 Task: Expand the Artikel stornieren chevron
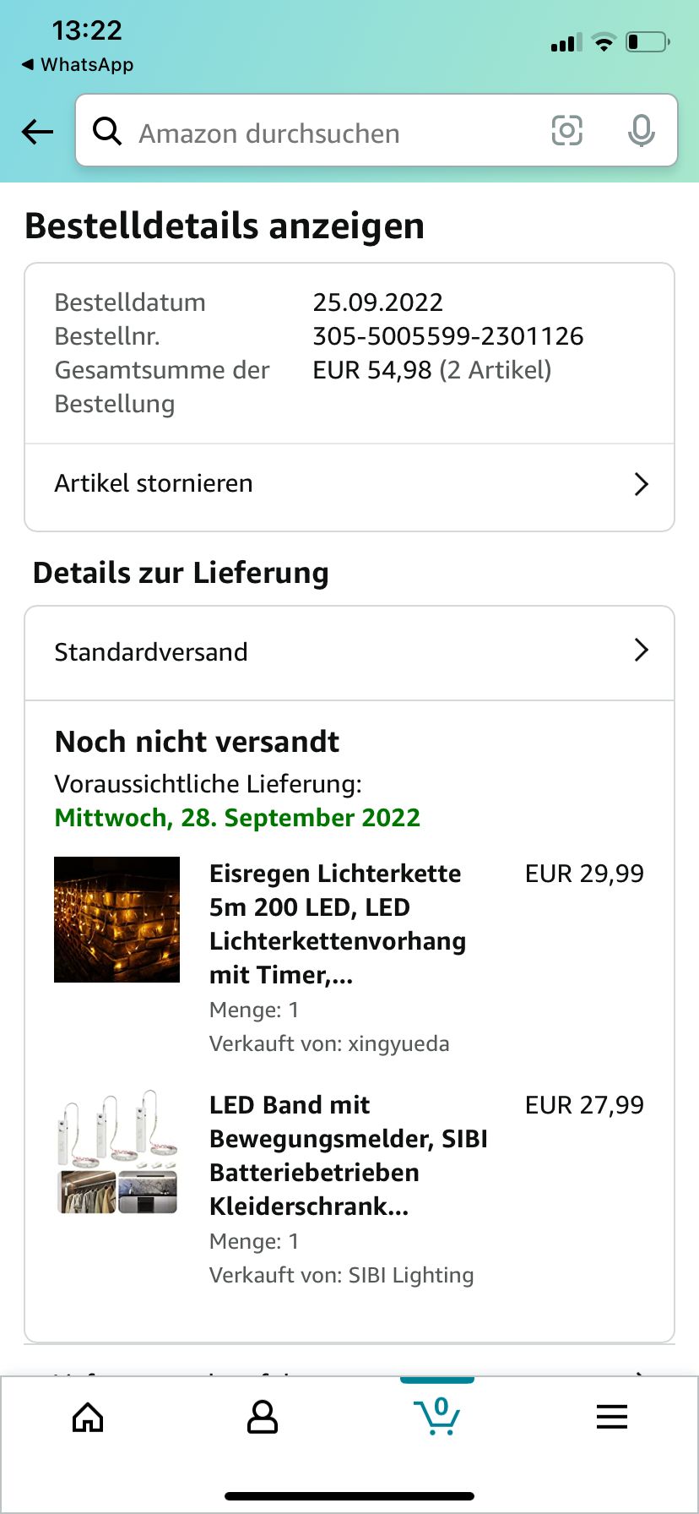[x=642, y=484]
